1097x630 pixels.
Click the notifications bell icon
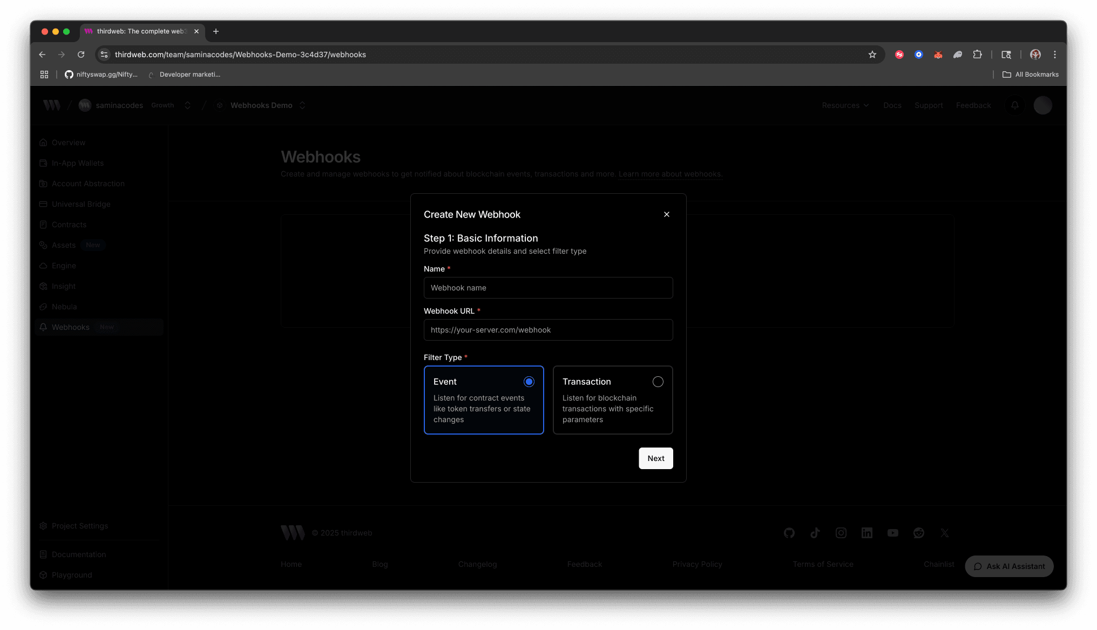[x=1014, y=105]
